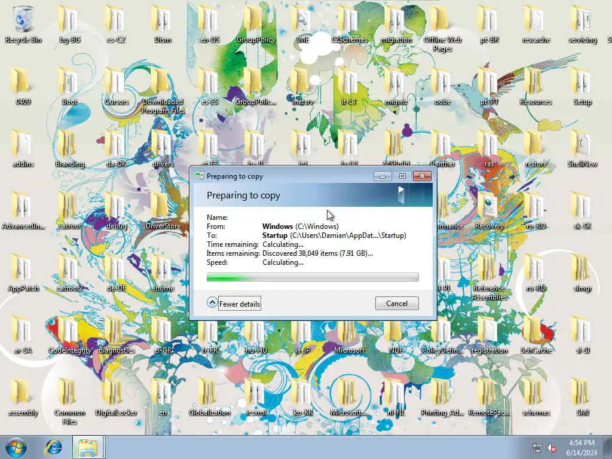Select the Branding folder icon
This screenshot has width=612, height=459.
[x=69, y=148]
